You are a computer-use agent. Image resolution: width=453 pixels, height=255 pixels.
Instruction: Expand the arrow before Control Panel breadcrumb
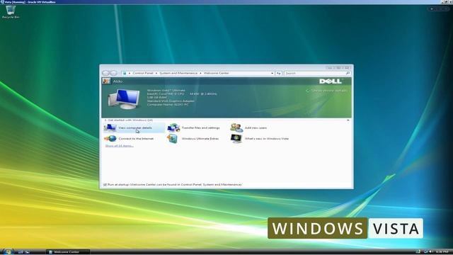point(130,74)
